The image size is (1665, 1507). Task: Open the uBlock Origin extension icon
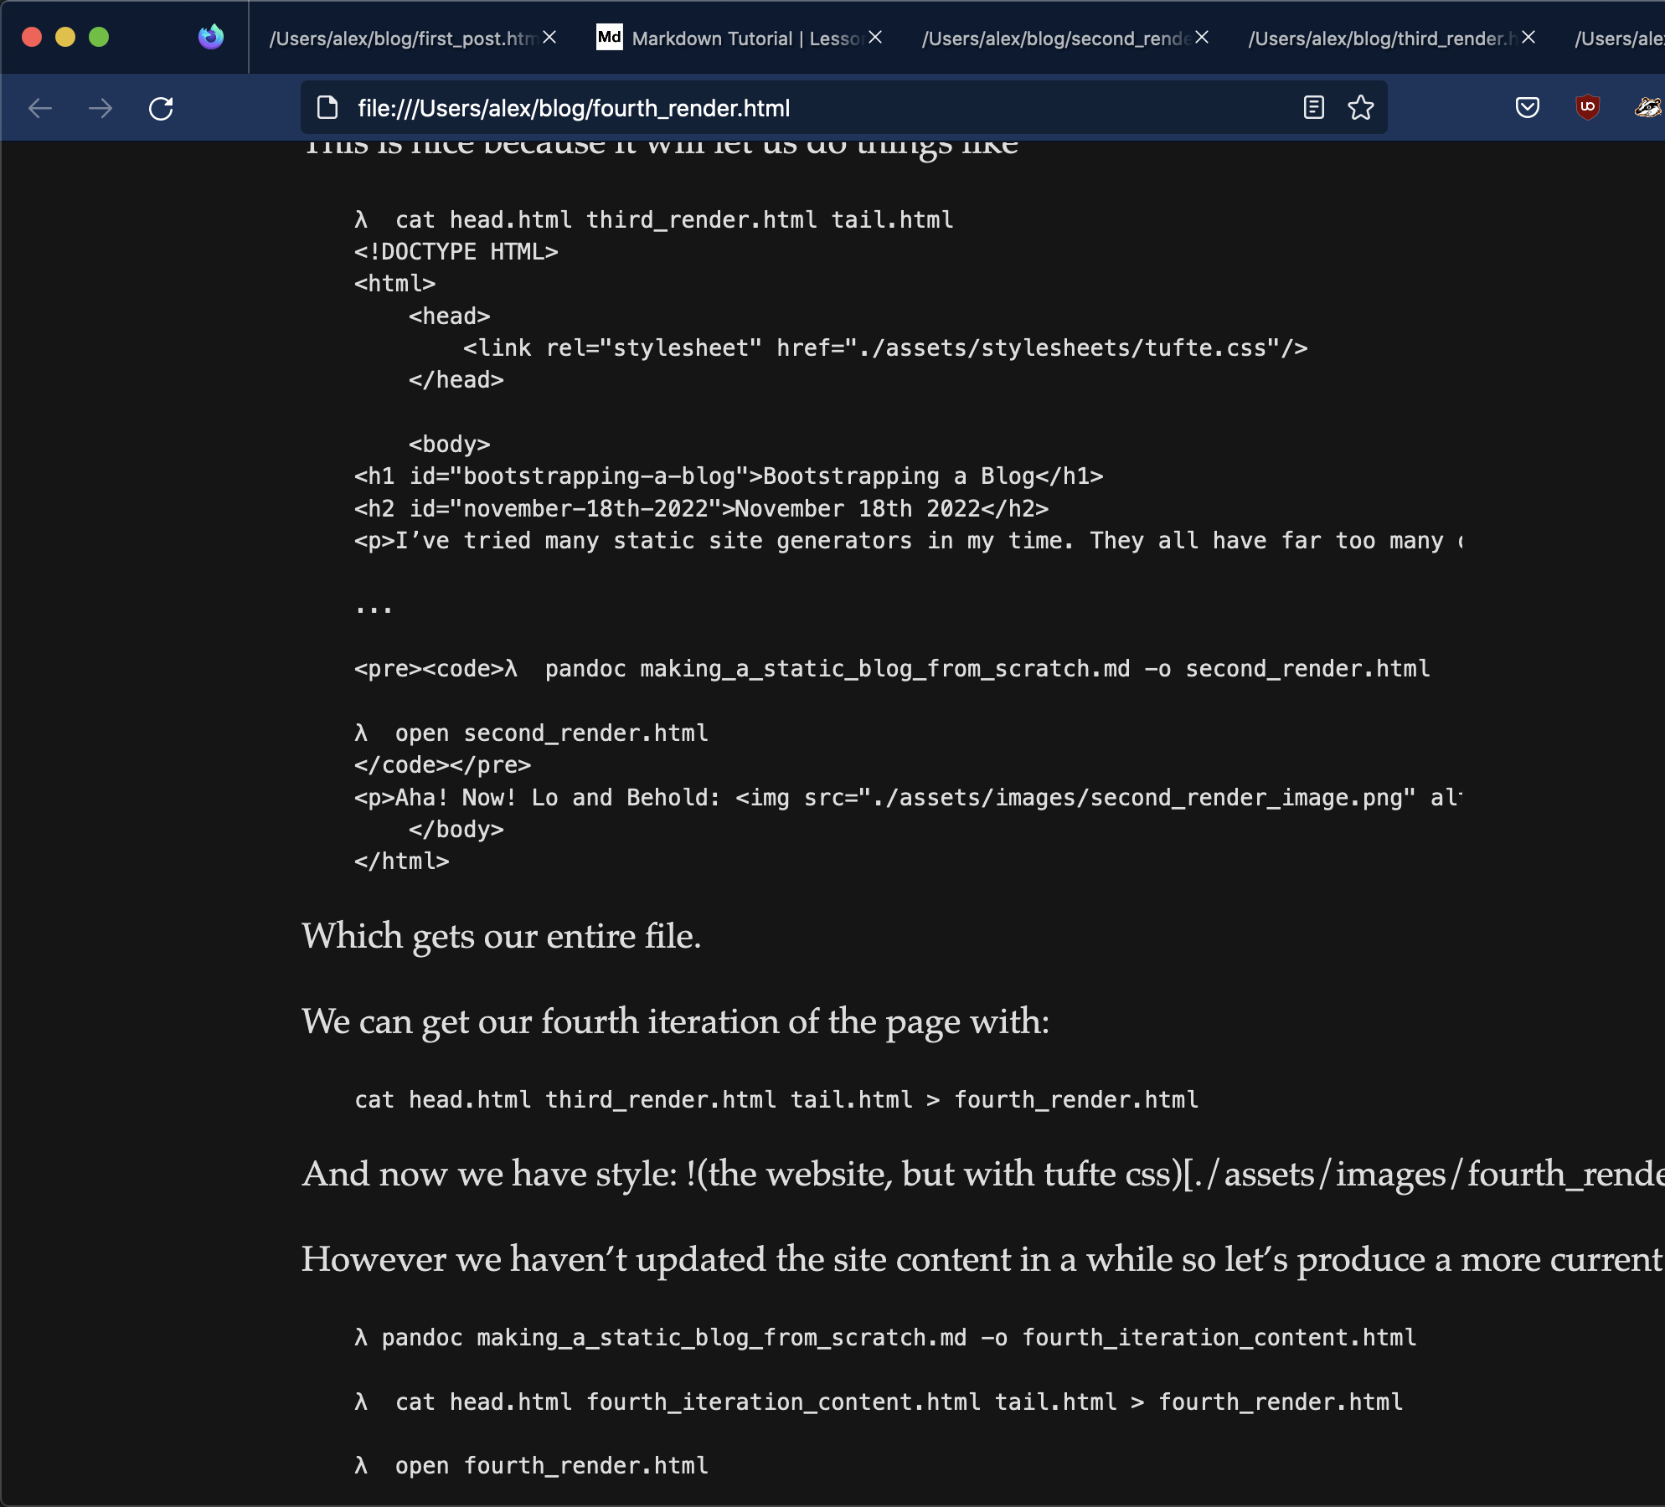[x=1587, y=107]
